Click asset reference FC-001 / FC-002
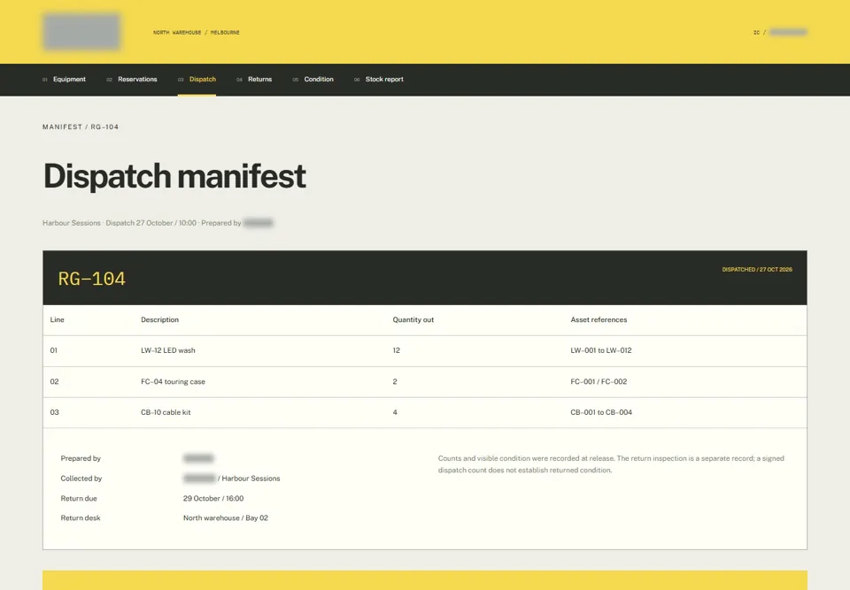The image size is (850, 590). tap(599, 381)
